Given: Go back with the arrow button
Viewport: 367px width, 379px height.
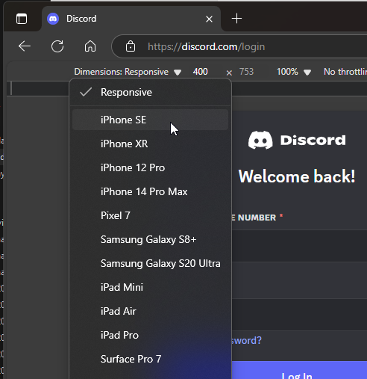Looking at the screenshot, I should pyautogui.click(x=25, y=46).
